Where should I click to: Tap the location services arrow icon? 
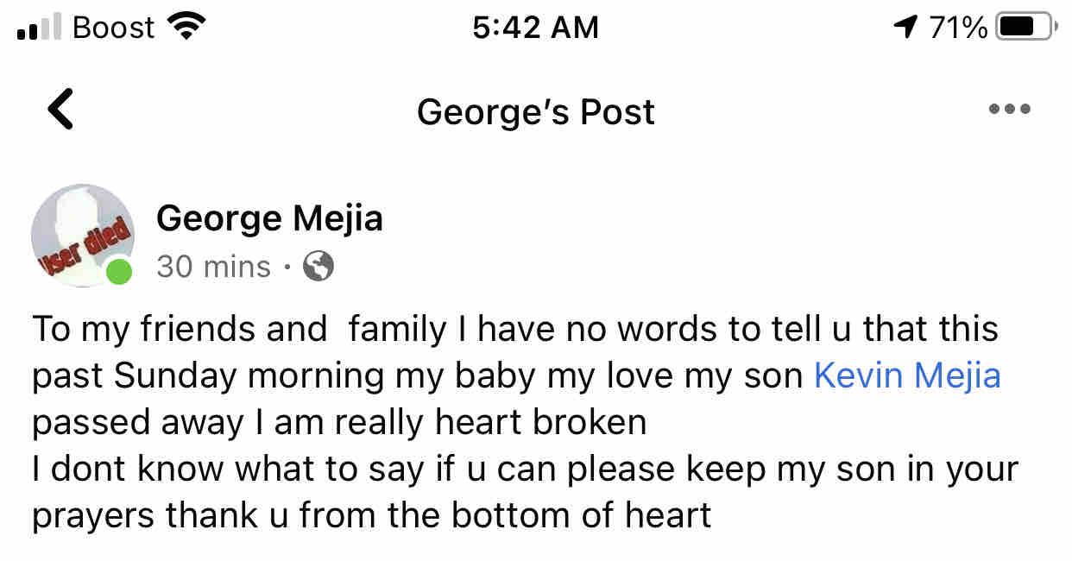[905, 28]
